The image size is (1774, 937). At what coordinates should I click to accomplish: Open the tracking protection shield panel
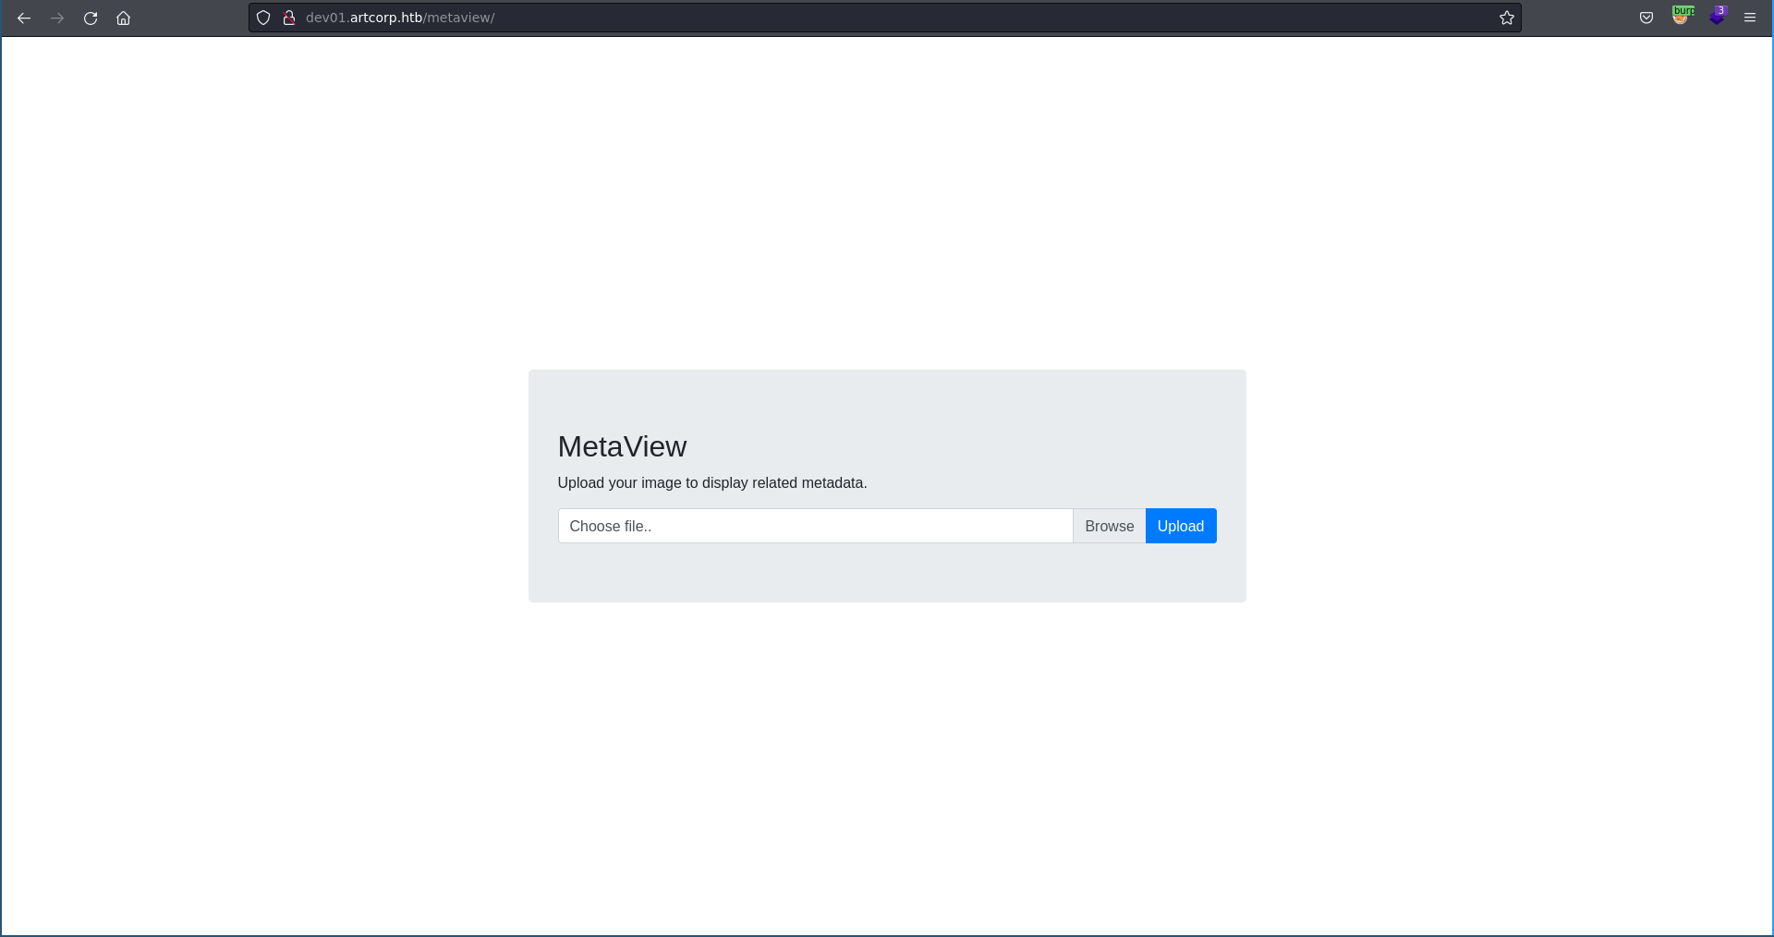263,18
